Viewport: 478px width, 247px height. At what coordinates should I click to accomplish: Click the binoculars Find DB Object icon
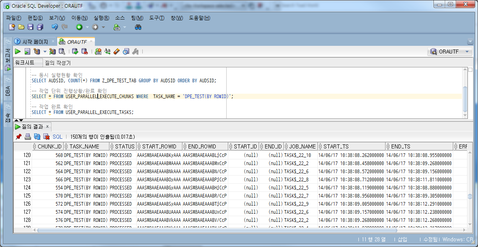(x=138, y=27)
